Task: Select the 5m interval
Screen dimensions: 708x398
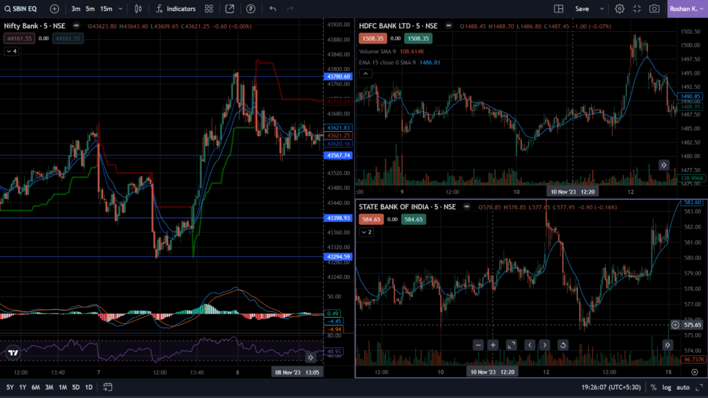Action: point(91,8)
